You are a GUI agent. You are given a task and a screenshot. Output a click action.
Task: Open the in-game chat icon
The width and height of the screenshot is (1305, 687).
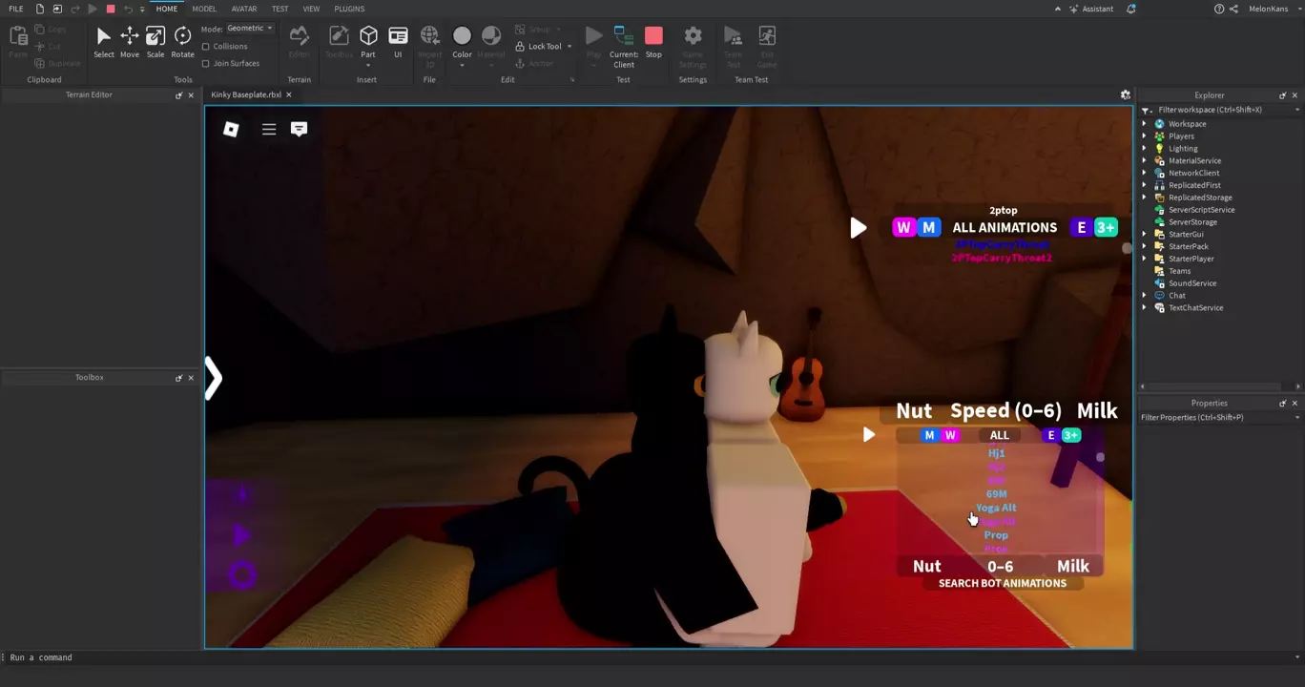pyautogui.click(x=299, y=129)
